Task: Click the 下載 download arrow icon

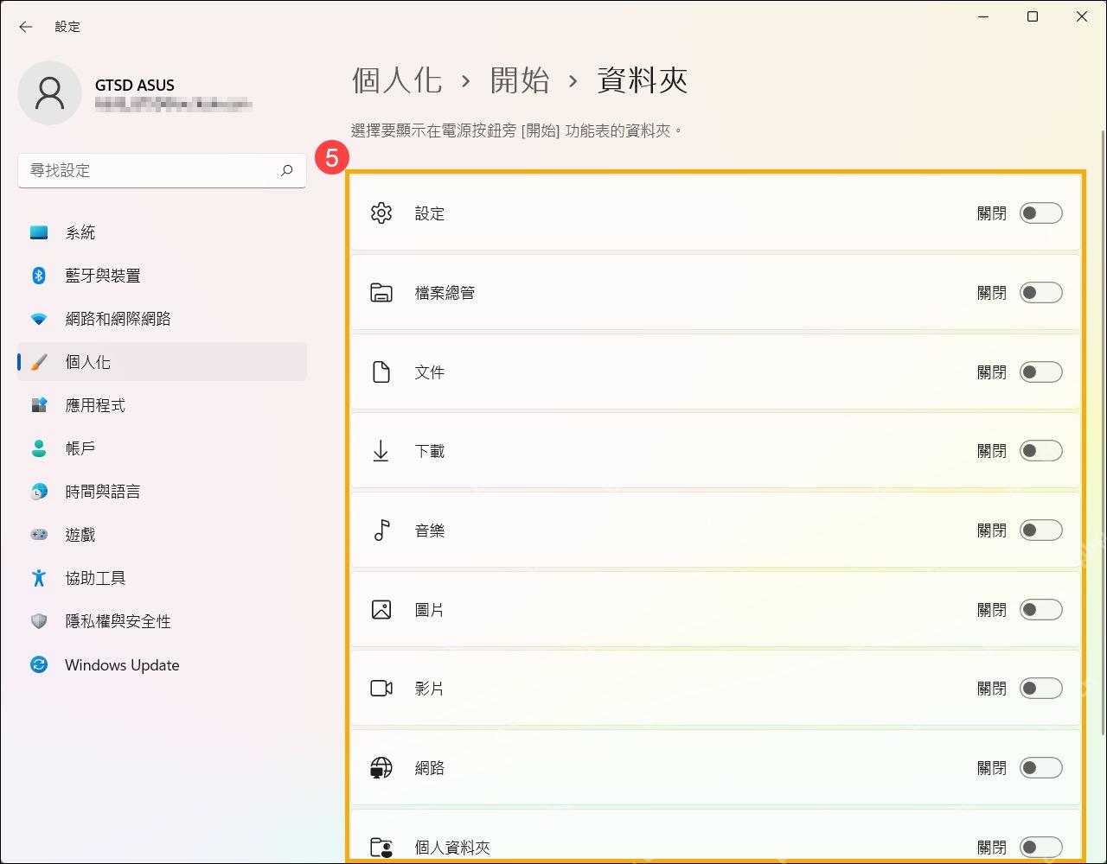Action: 381,451
